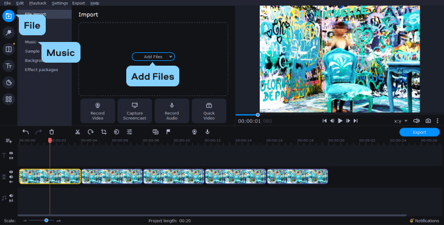444x225 pixels.
Task: Open the Playback menu
Action: click(38, 3)
